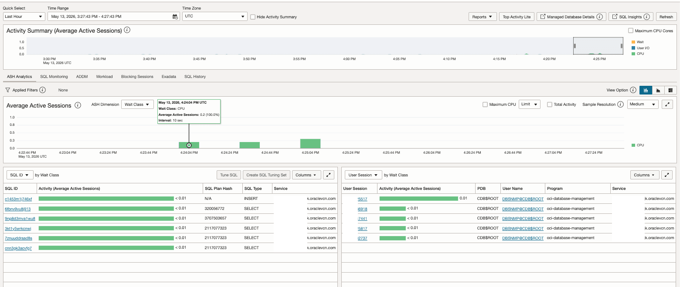Expand the User Session table to fullscreen
Viewport: 680px width, 287px height.
pos(667,175)
